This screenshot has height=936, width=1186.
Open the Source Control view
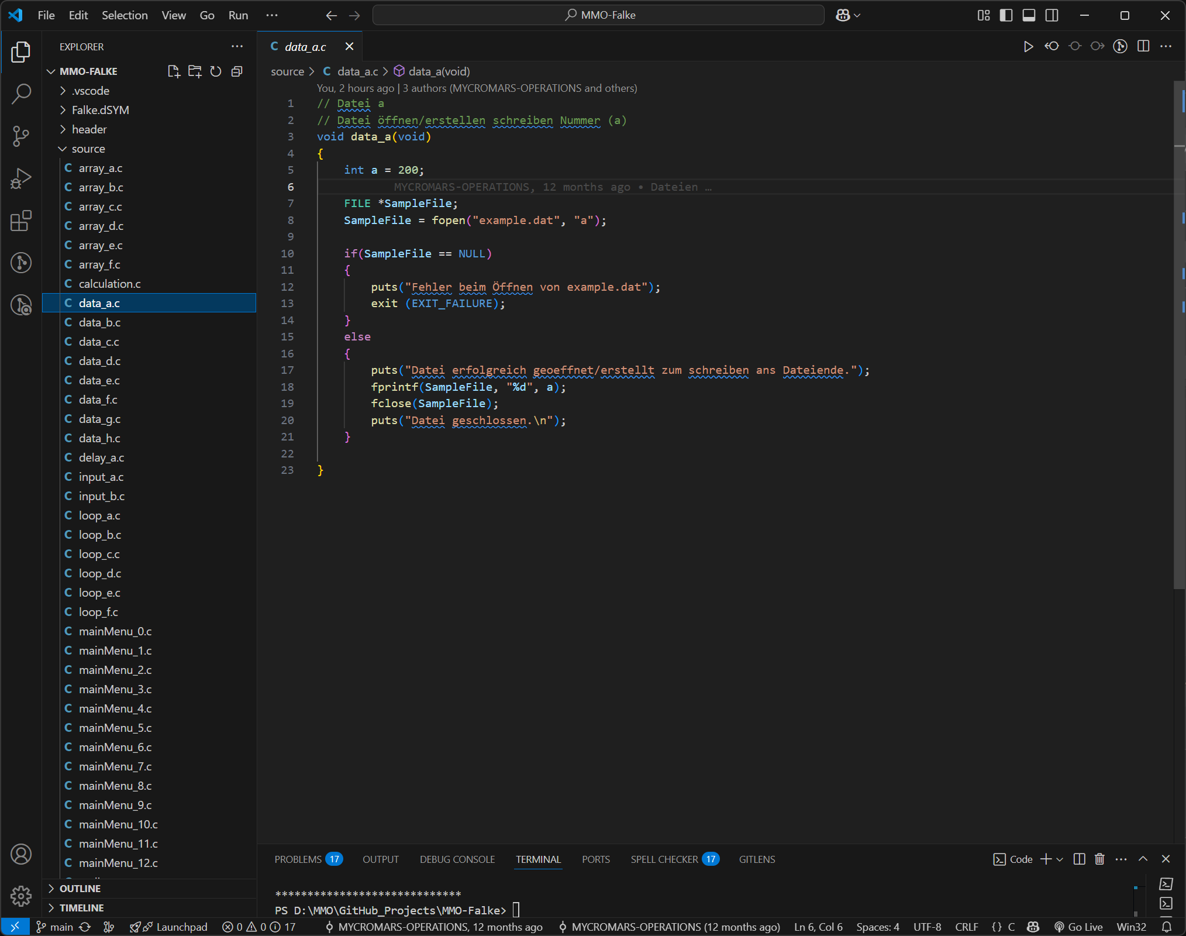pyautogui.click(x=21, y=136)
